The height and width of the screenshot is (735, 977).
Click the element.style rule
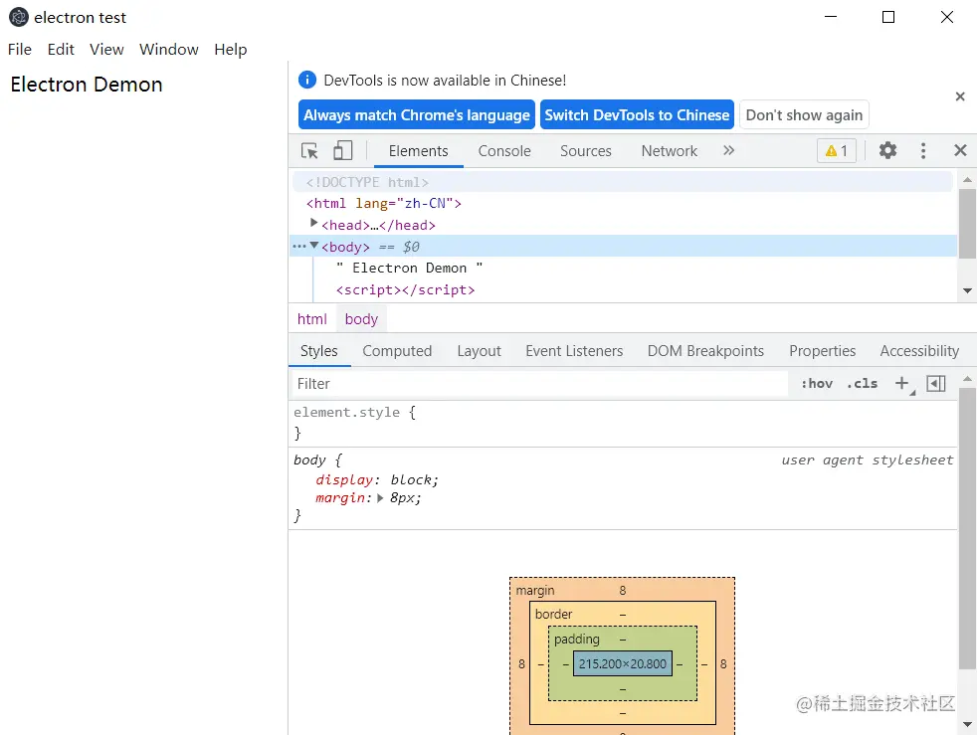346,412
